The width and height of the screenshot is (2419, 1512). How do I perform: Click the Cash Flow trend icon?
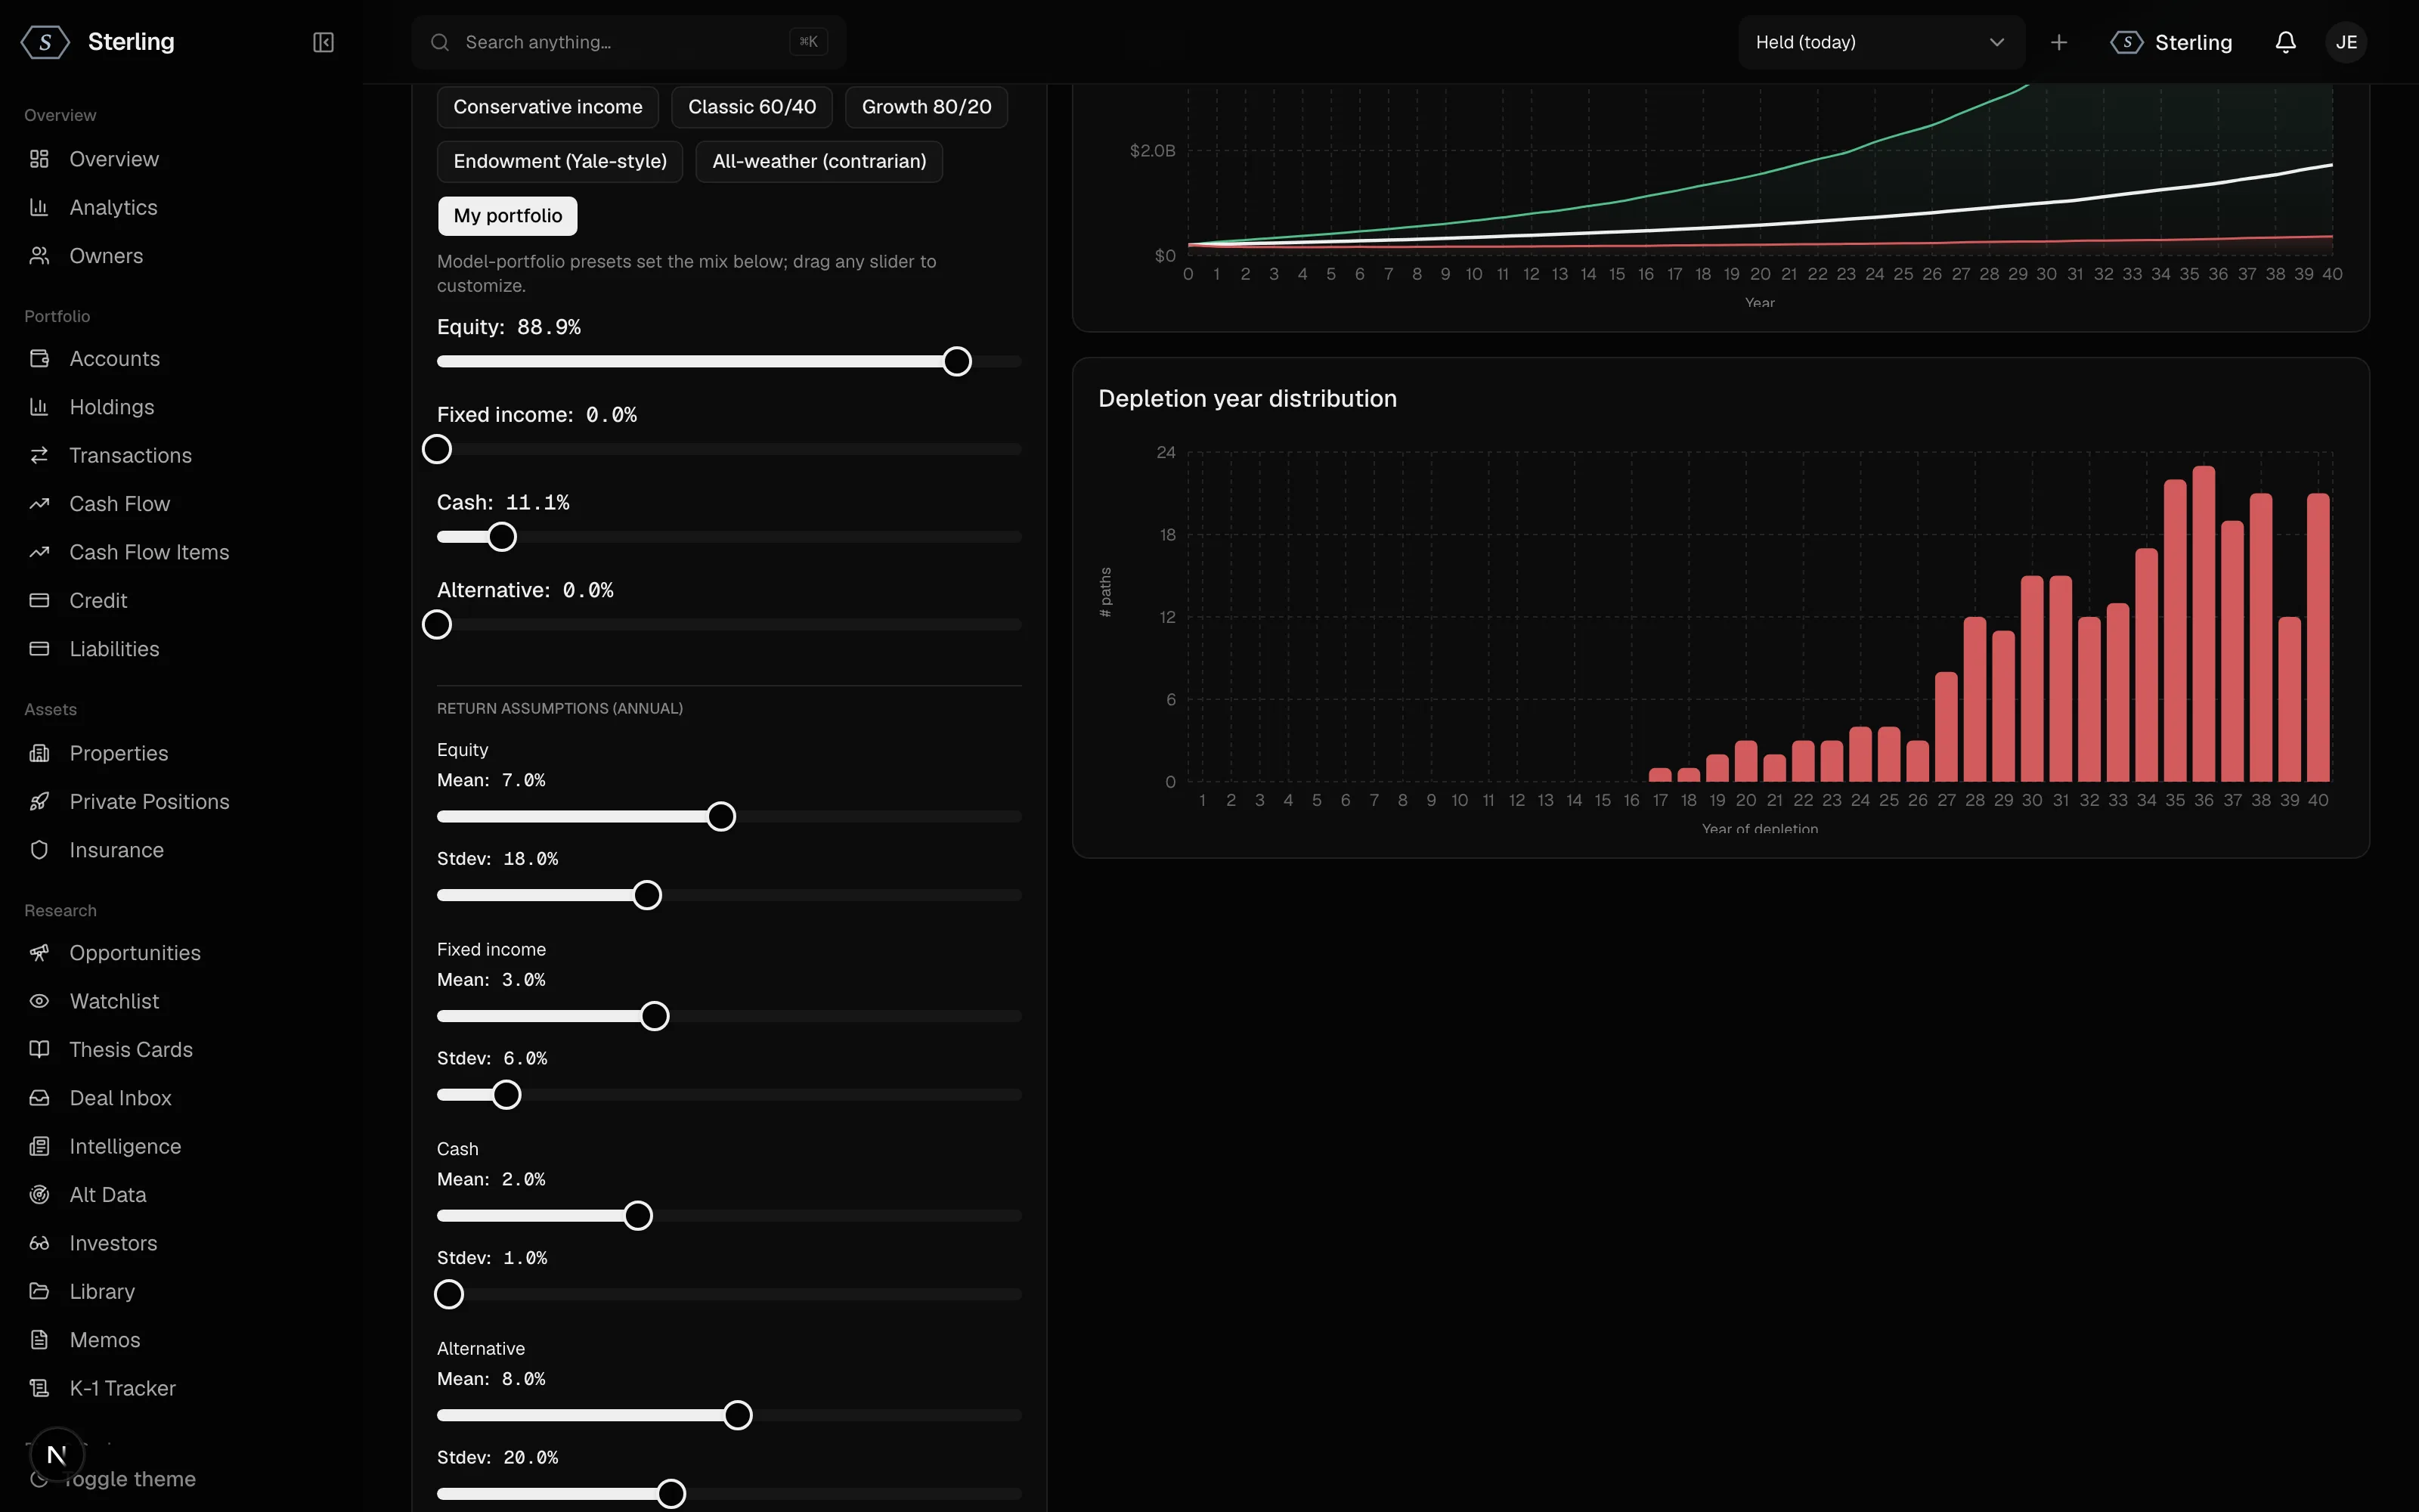point(39,504)
